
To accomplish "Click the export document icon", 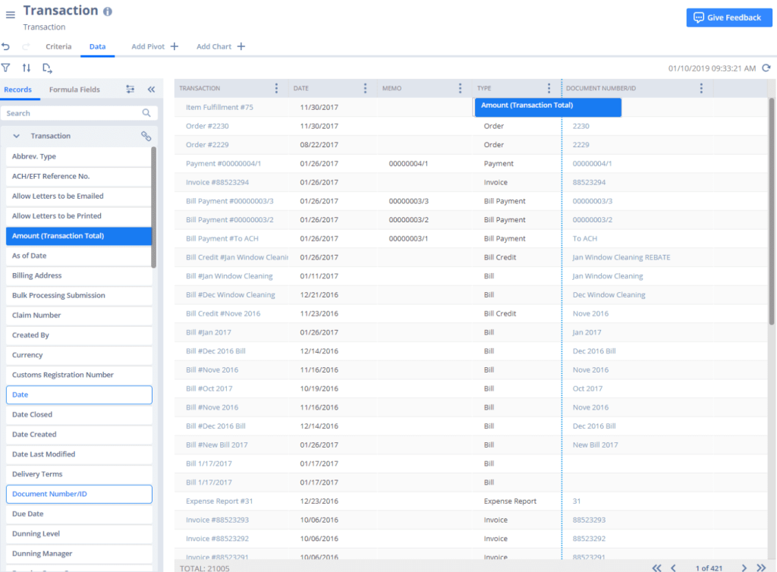I will click(47, 68).
